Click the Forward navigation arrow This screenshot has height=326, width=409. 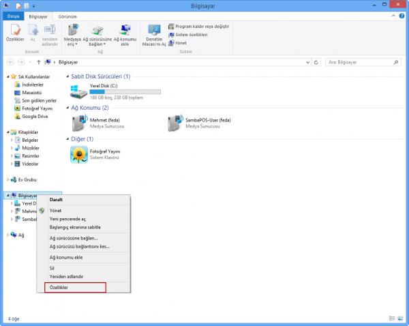[x=21, y=62]
